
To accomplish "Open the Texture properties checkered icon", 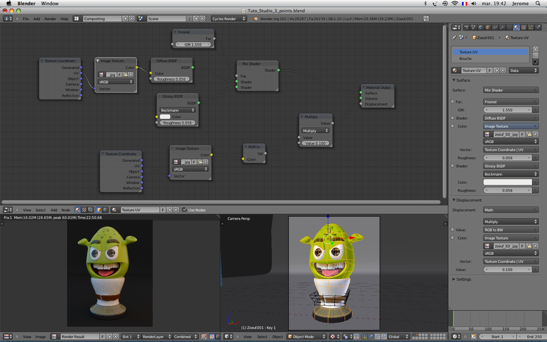I will point(523,27).
